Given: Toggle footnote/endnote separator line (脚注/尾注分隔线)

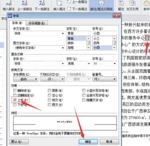Looking at the screenshot, I should click(x=101, y=6).
